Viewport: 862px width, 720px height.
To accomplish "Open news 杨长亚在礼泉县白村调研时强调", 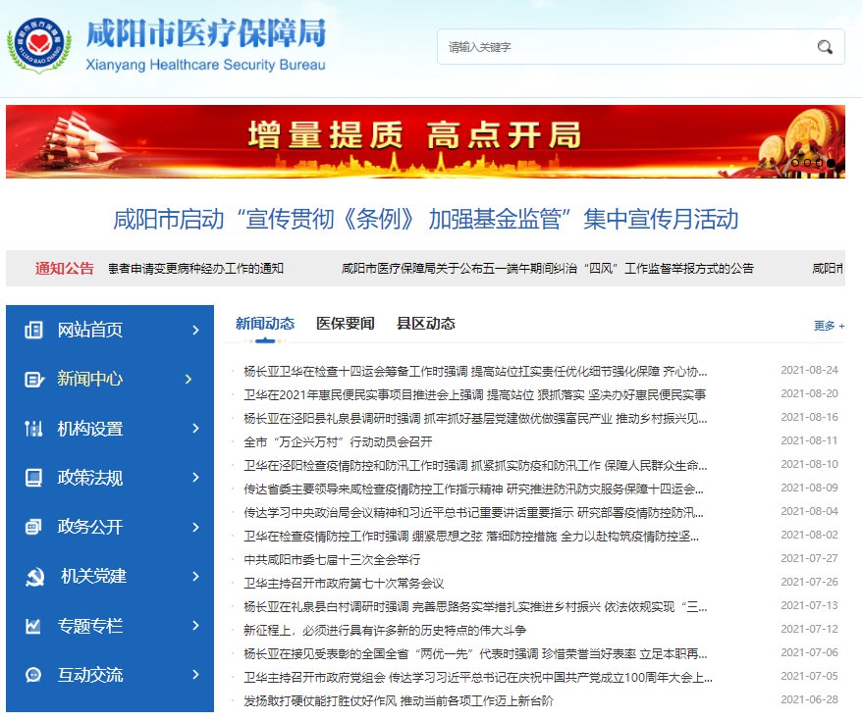I will coord(475,607).
